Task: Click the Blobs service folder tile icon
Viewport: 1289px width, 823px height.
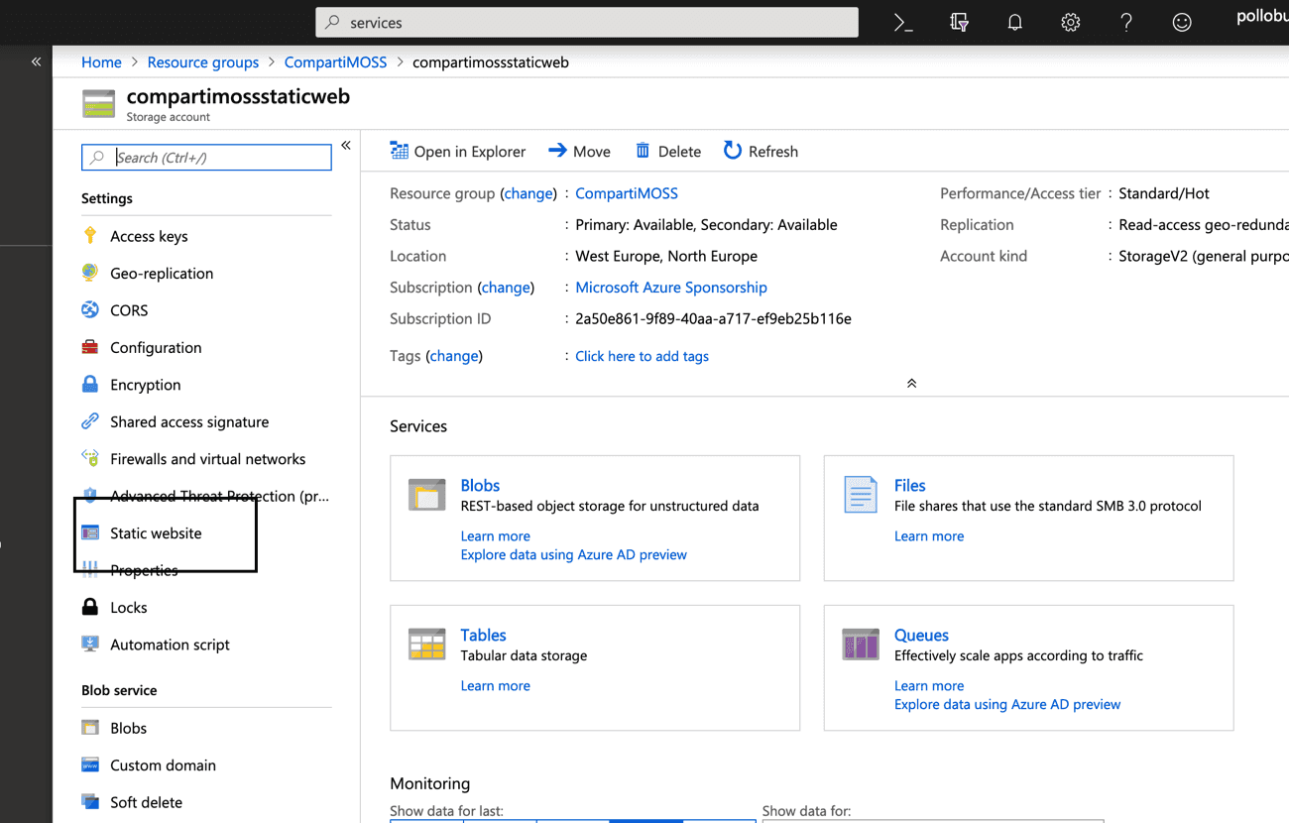Action: tap(427, 494)
